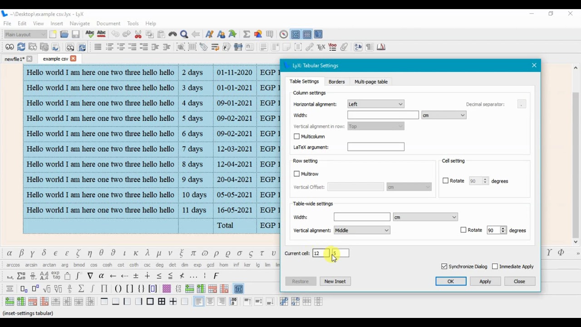Switch to the Borders tab
Screen dimensions: 581x327
click(337, 82)
